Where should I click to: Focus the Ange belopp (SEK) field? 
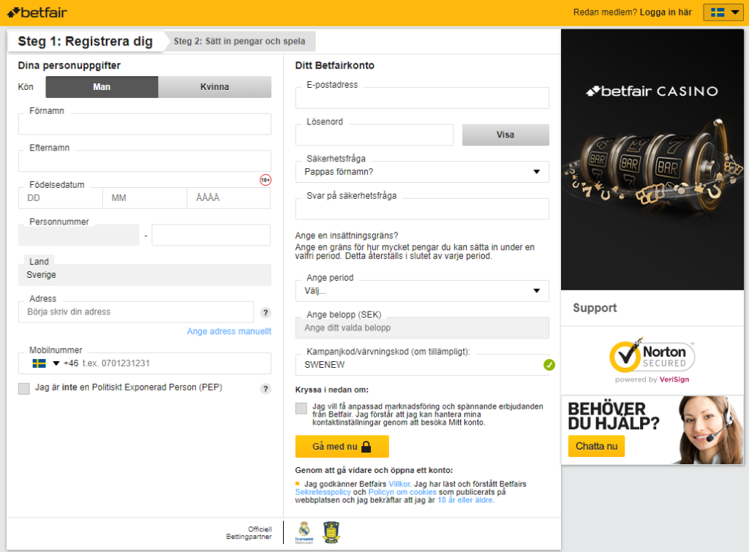[422, 328]
